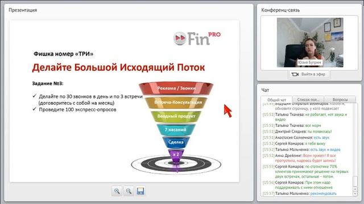Click the 7 касаний funnel level
Image resolution: width=364 pixels, height=204 pixels.
click(176, 130)
